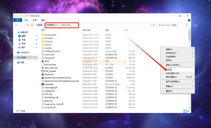The height and width of the screenshot is (128, 211).
Task: Open 分组依据(P) submenu in context menu
Action: click(178, 57)
